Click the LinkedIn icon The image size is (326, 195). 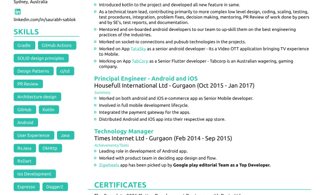(x=18, y=11)
